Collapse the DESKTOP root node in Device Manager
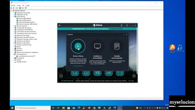195x110 pixels. coord(11,11)
